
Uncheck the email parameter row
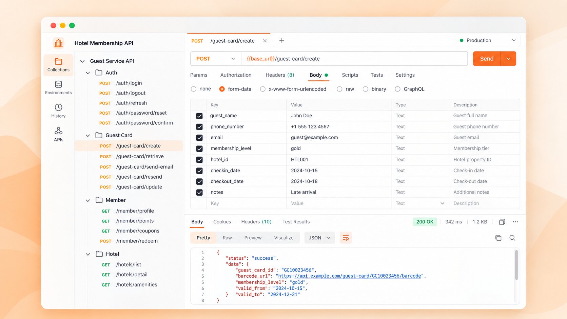pos(199,138)
